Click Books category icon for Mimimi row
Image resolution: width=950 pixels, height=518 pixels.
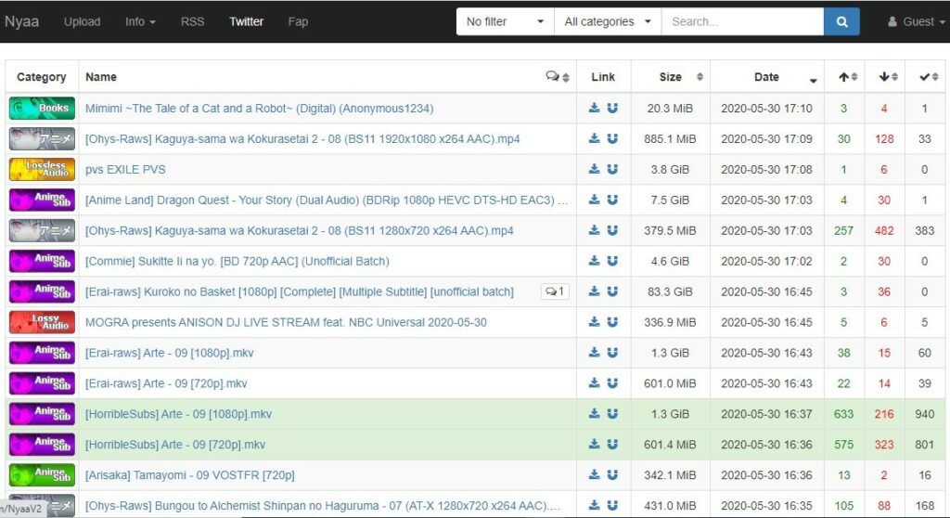point(42,108)
